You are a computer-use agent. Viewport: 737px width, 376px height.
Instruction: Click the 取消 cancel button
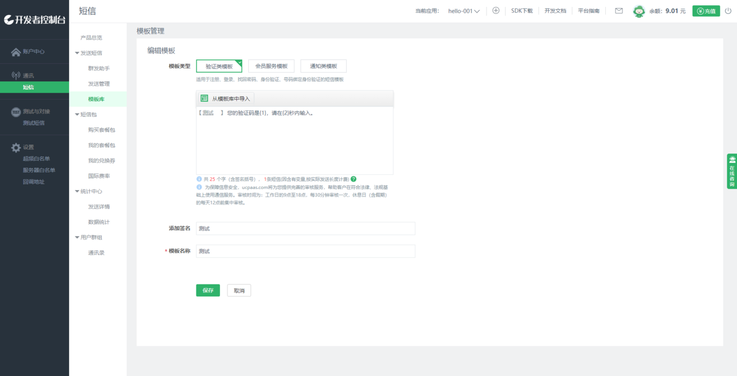point(239,290)
